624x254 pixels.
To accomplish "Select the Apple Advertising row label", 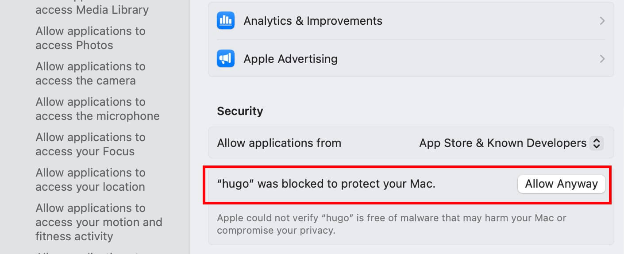I will point(290,59).
